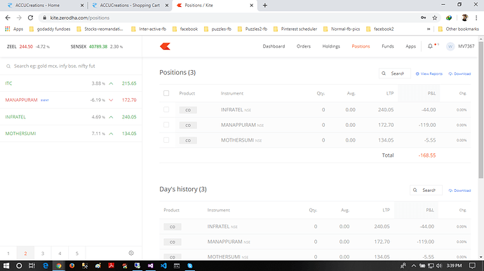Click the Day's history search field
This screenshot has height=271, width=484.
tap(426, 190)
